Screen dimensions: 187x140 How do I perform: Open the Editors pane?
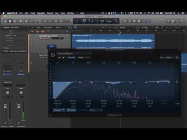click(36, 21)
